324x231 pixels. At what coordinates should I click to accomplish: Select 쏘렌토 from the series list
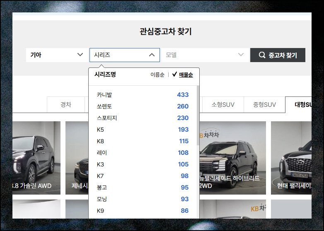pyautogui.click(x=143, y=106)
